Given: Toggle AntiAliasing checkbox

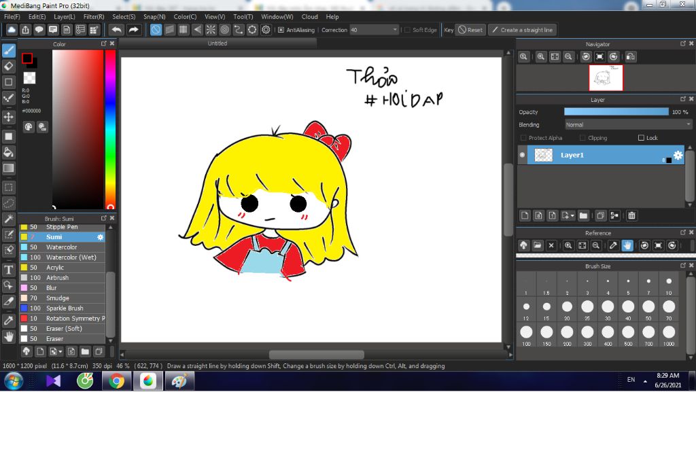Looking at the screenshot, I should tap(281, 30).
